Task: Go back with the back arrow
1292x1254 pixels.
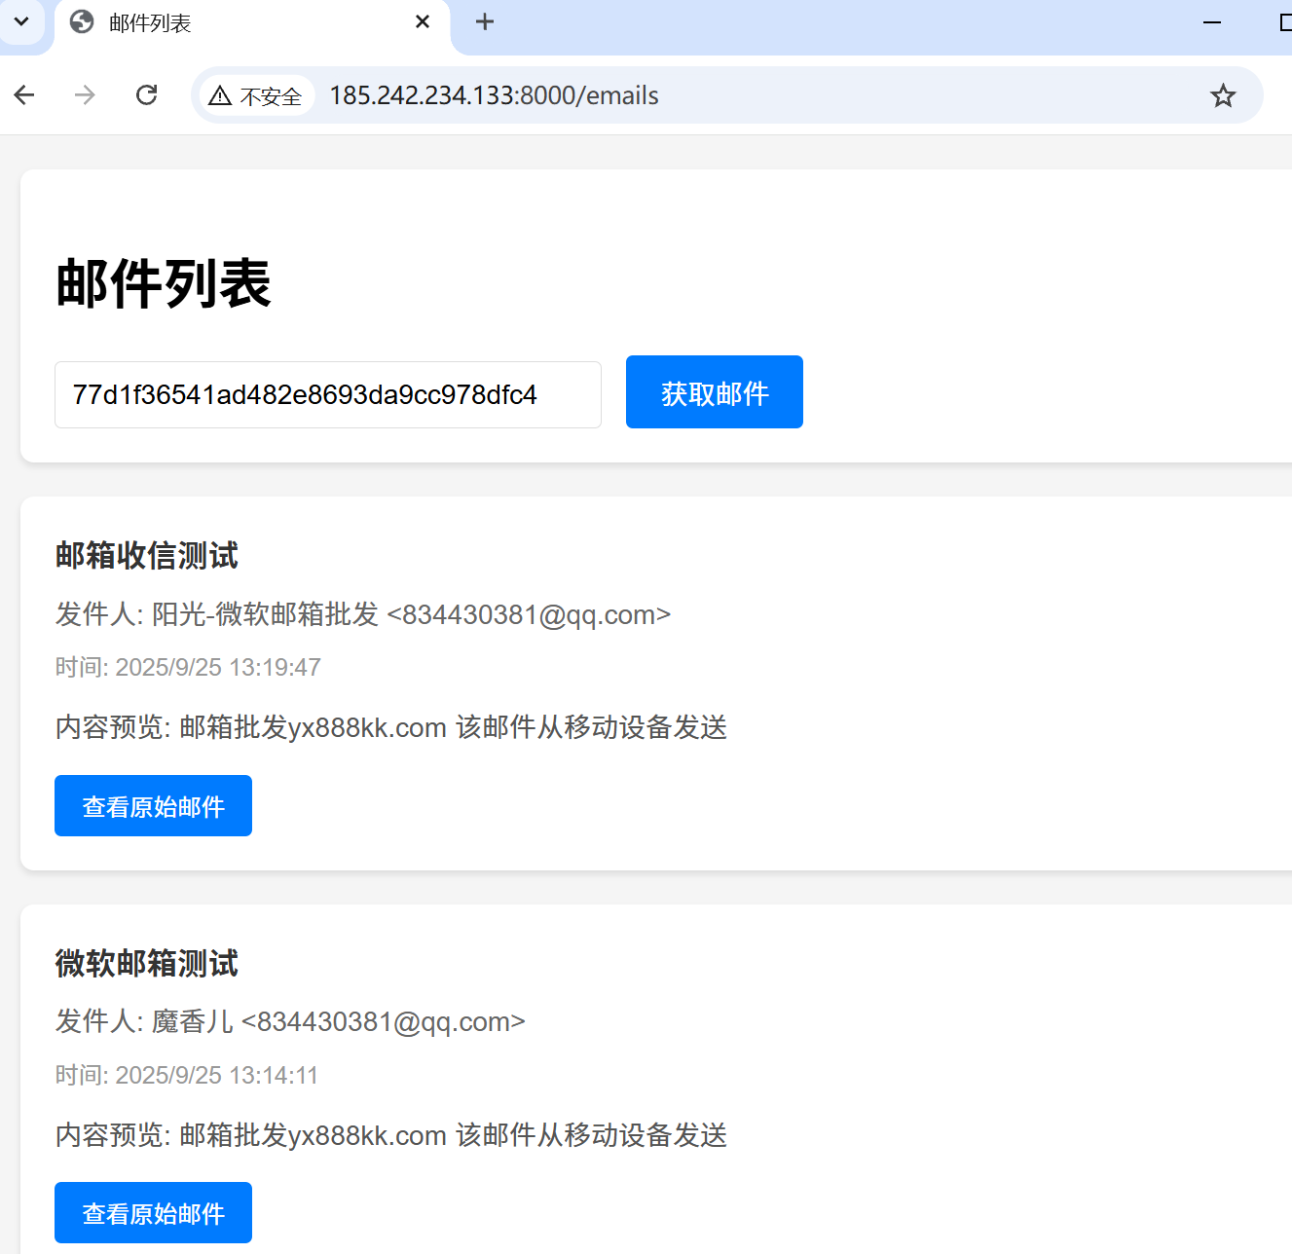Action: [24, 94]
